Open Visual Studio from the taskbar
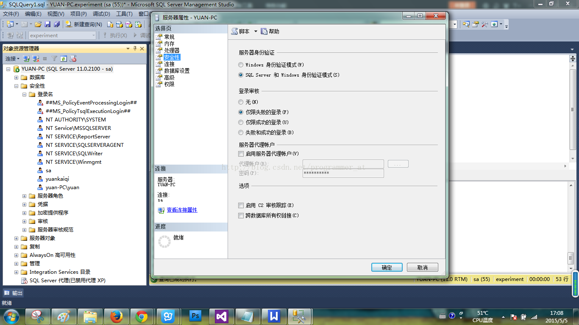Viewport: 579px width, 325px height. click(x=222, y=316)
